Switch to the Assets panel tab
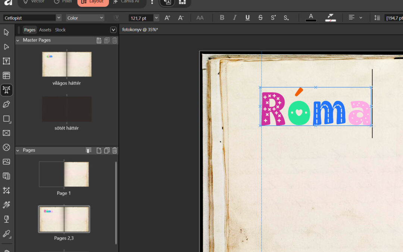This screenshot has height=252, width=403. [45, 30]
